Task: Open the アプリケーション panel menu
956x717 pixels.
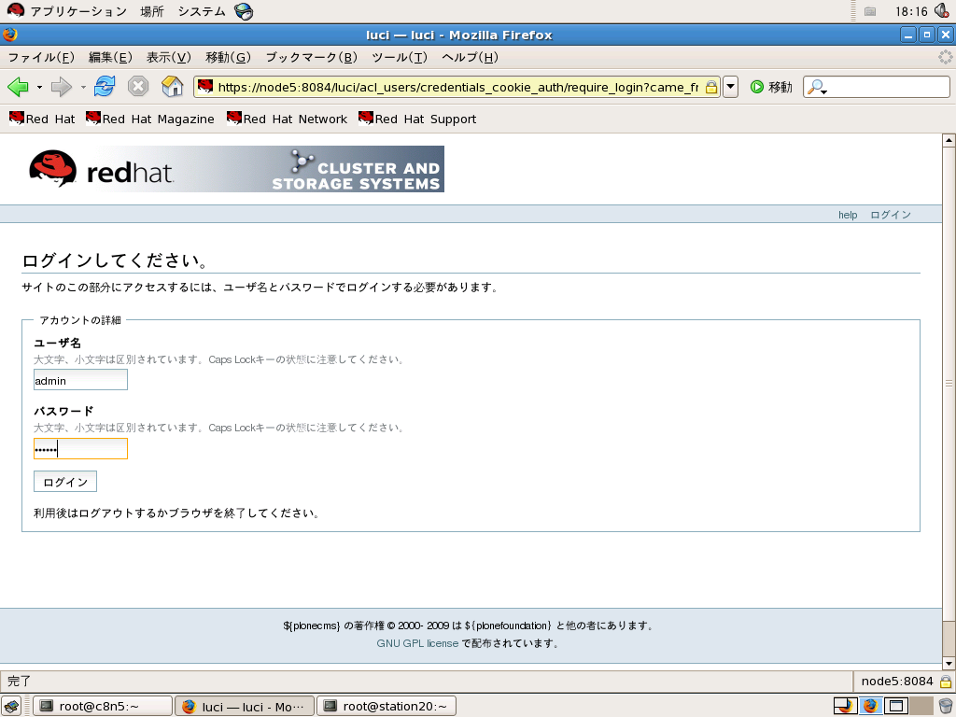Action: pos(78,11)
